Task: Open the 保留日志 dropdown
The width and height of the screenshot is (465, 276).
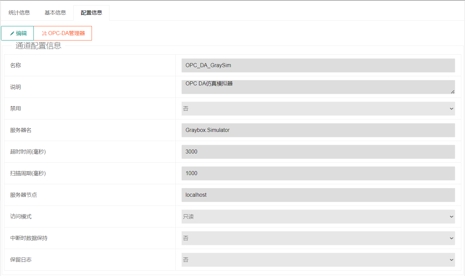Action: (318, 260)
